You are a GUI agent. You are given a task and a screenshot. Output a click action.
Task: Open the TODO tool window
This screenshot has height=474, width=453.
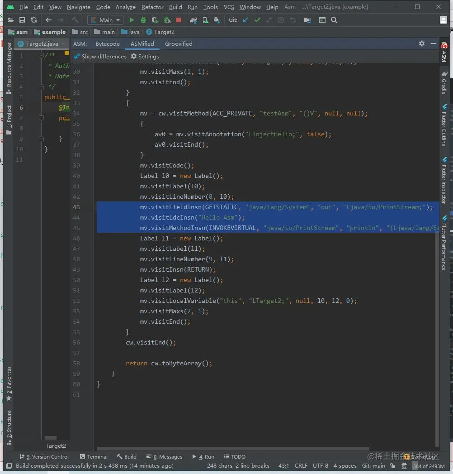[x=235, y=457]
